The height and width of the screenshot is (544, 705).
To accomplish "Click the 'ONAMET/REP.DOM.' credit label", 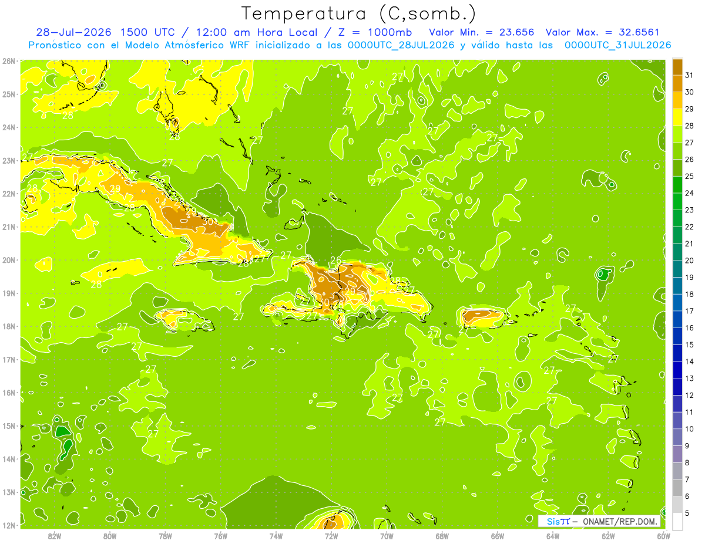I will coord(620,521).
